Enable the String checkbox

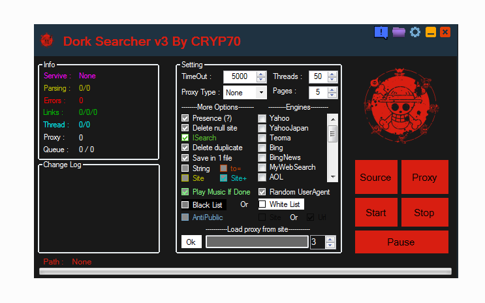(x=185, y=168)
